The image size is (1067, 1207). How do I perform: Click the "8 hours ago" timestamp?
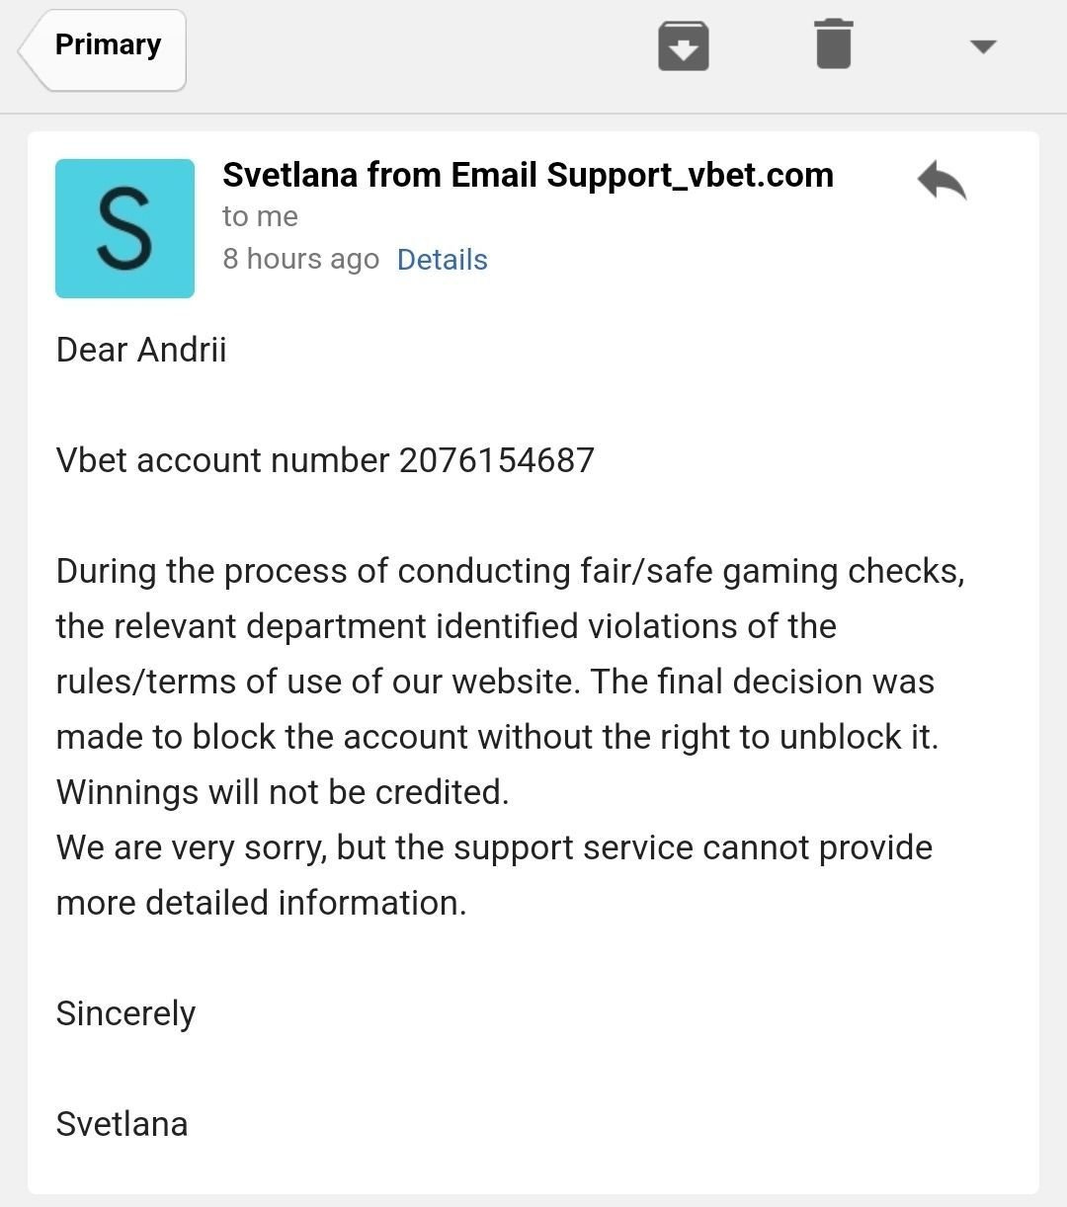point(300,259)
